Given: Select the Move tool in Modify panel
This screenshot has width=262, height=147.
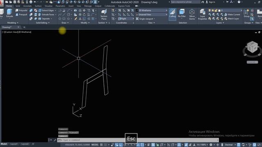Looking at the screenshot, I should (84, 10).
